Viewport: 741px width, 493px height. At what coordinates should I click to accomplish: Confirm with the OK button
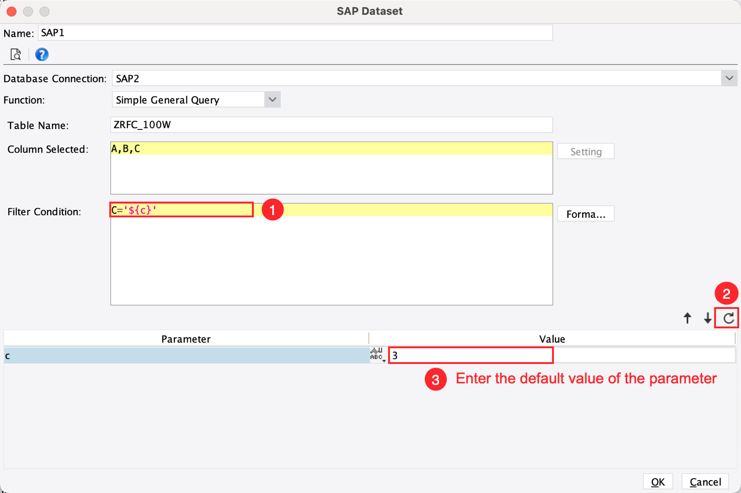click(x=658, y=481)
